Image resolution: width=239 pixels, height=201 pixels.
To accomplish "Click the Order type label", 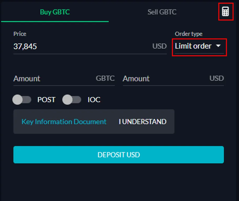I will [x=189, y=34].
